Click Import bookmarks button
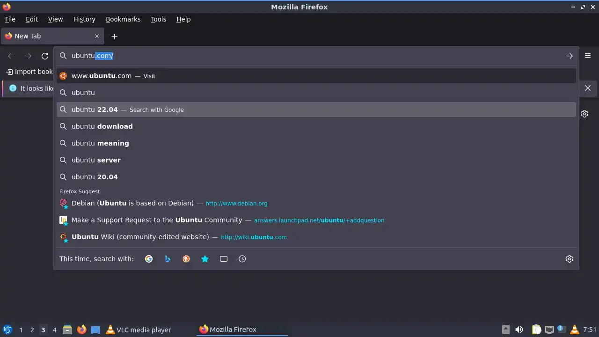The width and height of the screenshot is (599, 337). 29,72
